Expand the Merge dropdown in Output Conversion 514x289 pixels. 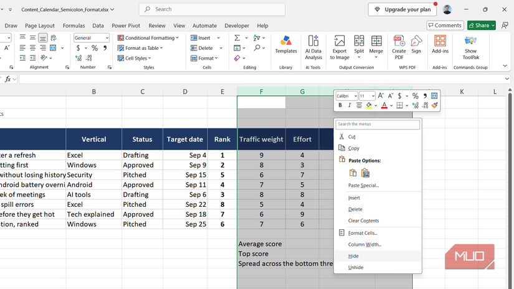(376, 57)
